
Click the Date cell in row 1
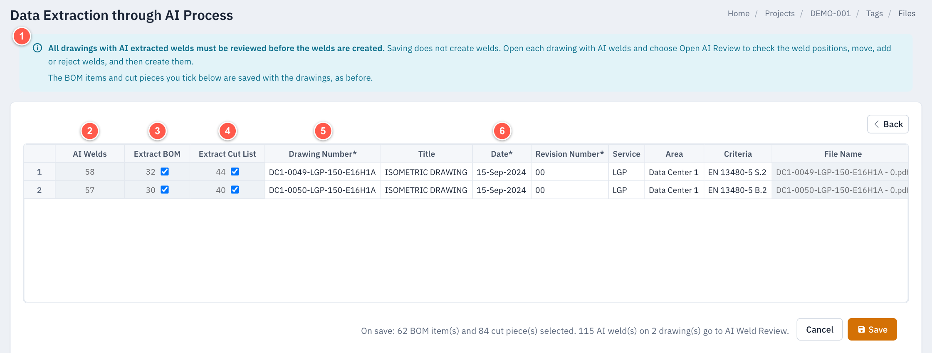click(502, 172)
